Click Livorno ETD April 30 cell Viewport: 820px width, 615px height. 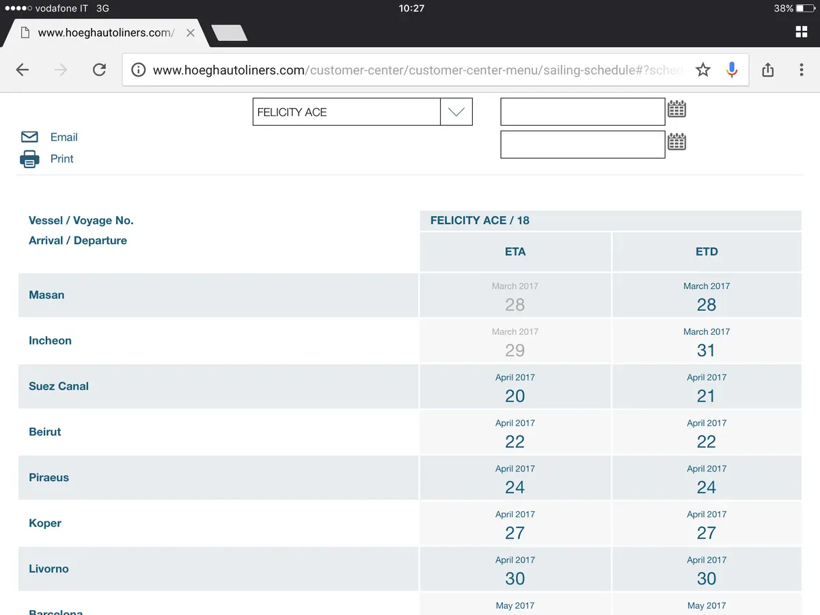click(707, 570)
